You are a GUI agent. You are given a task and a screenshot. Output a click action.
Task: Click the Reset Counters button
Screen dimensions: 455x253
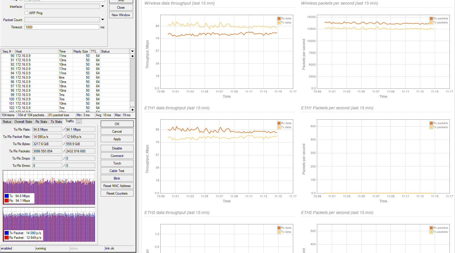[117, 193]
